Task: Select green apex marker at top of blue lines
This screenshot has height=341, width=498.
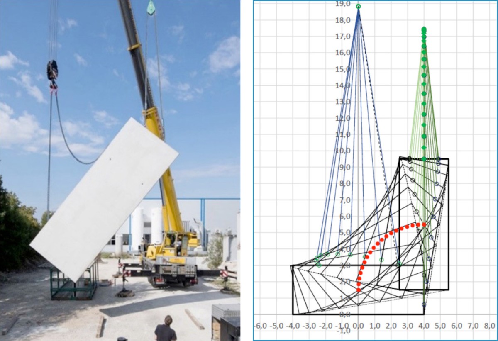Action: (x=358, y=6)
